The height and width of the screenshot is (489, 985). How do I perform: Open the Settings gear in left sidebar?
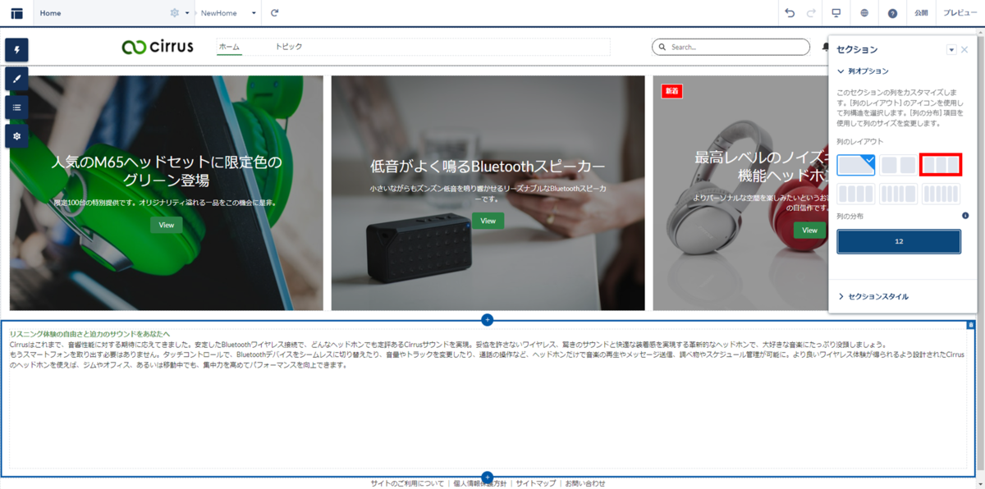[16, 136]
